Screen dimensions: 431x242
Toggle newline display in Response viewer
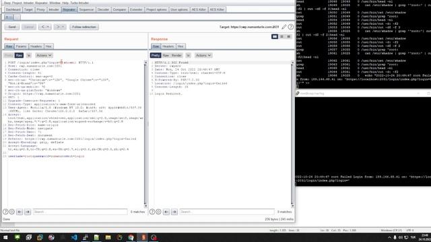click(188, 55)
